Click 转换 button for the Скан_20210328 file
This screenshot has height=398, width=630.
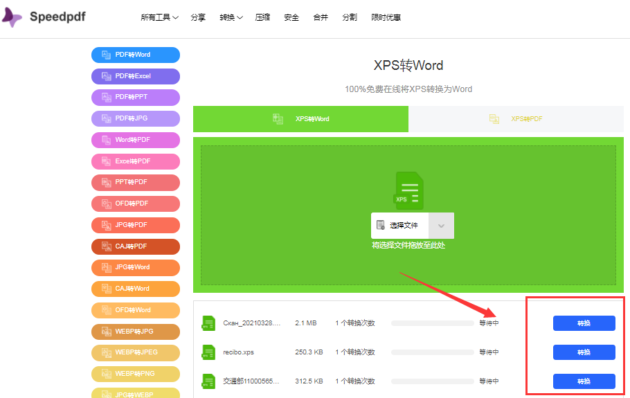[584, 323]
